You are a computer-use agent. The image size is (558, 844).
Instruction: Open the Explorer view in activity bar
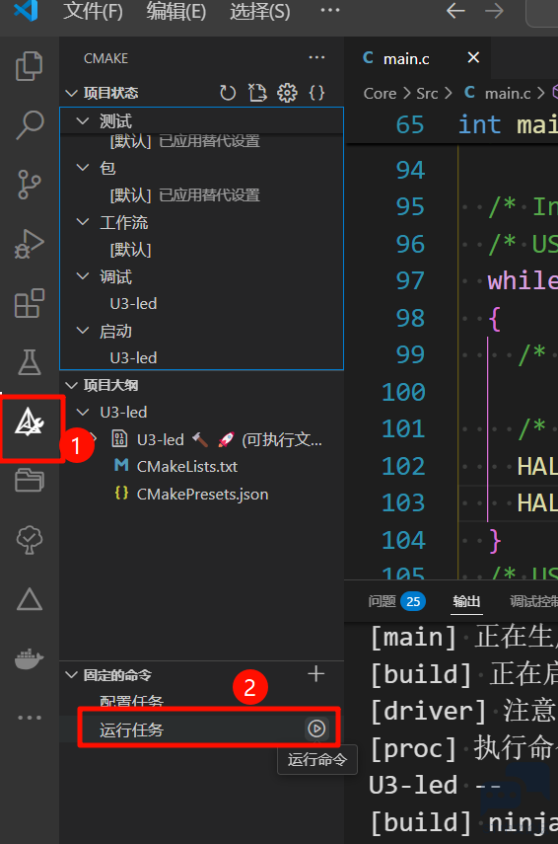click(x=29, y=66)
